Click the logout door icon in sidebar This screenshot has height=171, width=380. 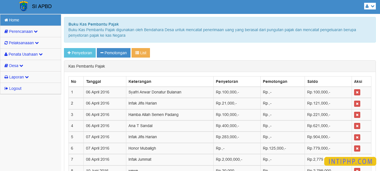[x=6, y=88]
